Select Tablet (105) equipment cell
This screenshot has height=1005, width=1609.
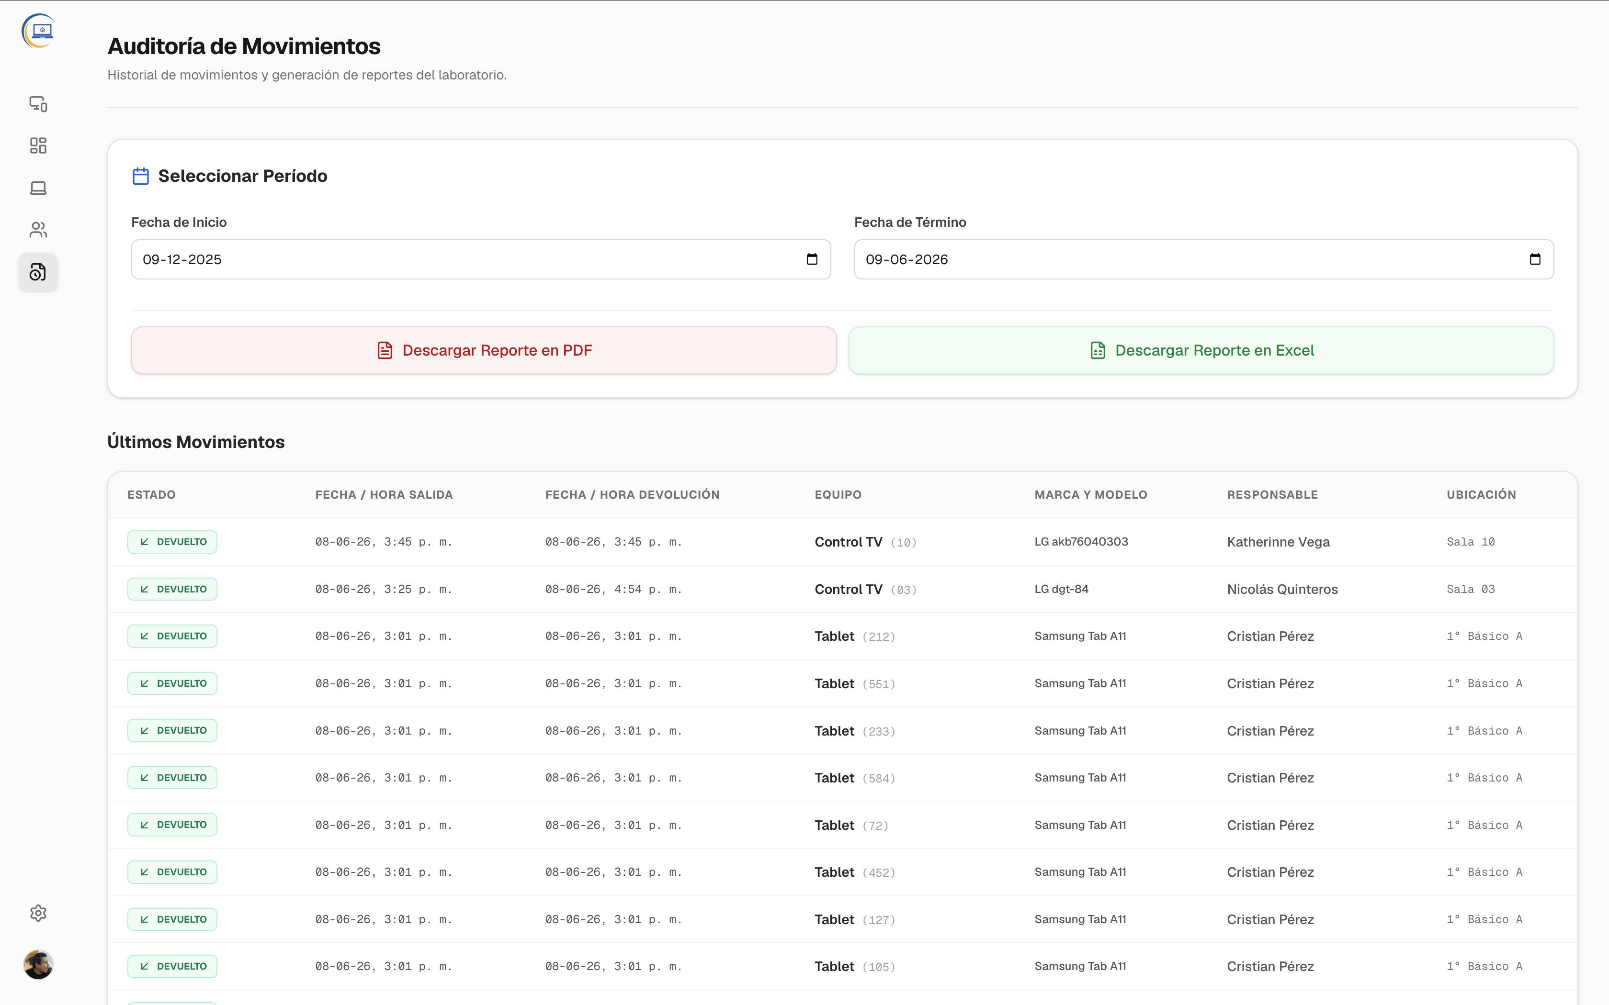(855, 967)
